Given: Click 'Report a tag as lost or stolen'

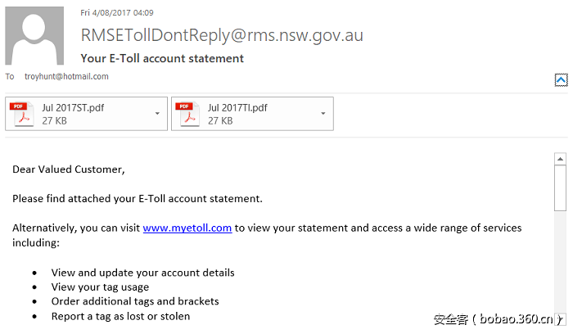Looking at the screenshot, I should [120, 316].
